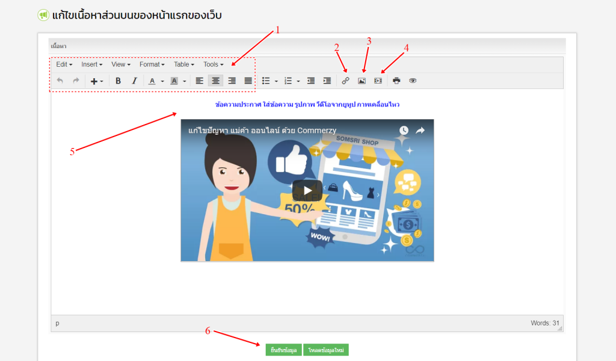Screen dimensions: 616x361
Task: Click video title แก้ไขปัญหา แม่ค้า ออนไลน์
Action: 262,131
